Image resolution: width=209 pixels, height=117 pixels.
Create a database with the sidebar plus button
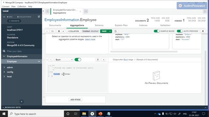coord(22,102)
